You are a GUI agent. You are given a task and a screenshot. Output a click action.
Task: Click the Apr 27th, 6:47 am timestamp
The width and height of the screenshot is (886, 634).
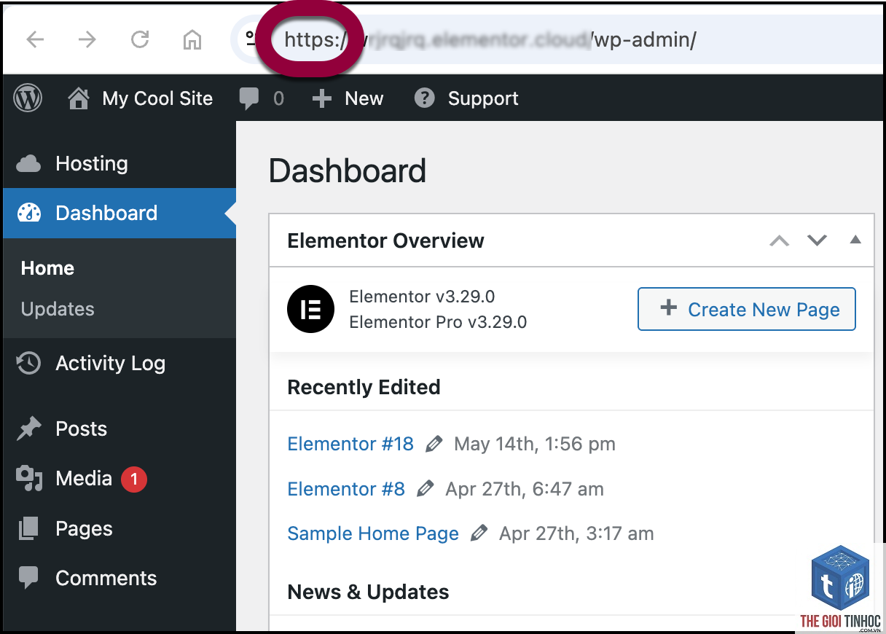point(525,489)
